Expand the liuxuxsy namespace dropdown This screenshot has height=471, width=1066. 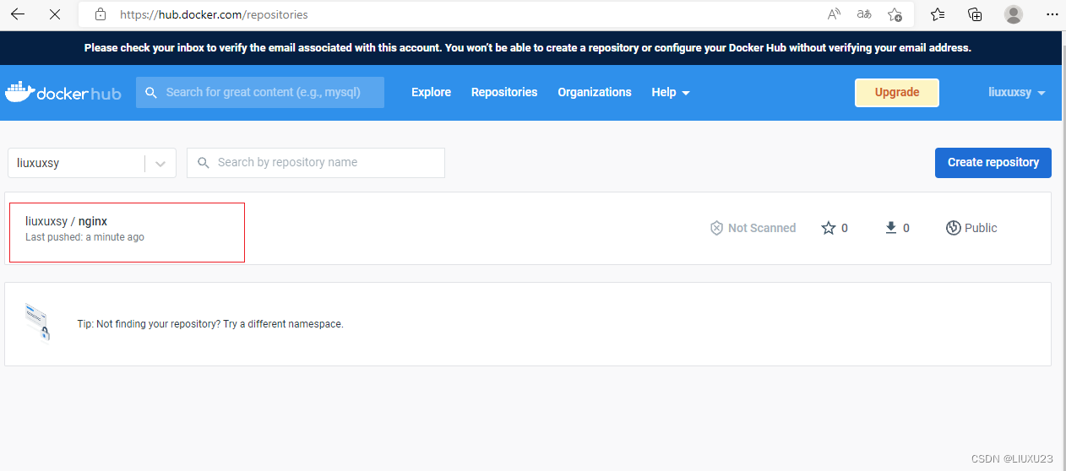click(x=160, y=163)
